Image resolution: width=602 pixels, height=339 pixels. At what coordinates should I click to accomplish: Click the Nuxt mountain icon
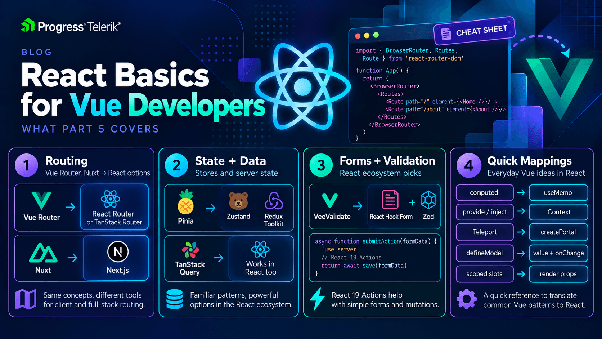click(x=43, y=253)
